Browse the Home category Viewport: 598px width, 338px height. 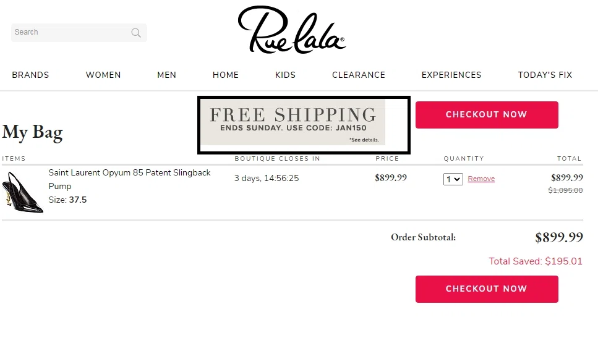point(226,75)
